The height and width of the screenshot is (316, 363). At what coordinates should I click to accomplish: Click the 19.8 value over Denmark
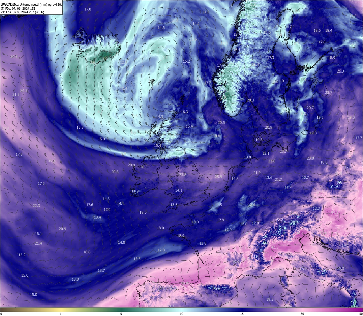tap(259, 140)
